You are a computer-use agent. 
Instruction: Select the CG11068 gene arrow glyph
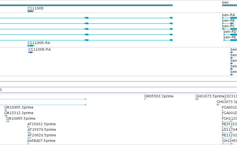pos(31,11)
